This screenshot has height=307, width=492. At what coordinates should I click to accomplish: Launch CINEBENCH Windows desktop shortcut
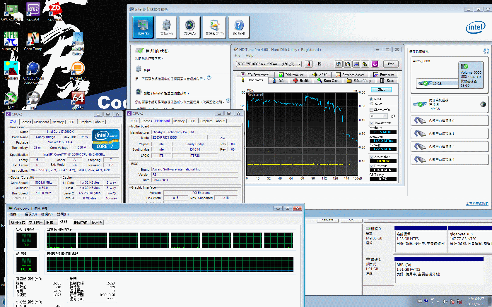[33, 73]
